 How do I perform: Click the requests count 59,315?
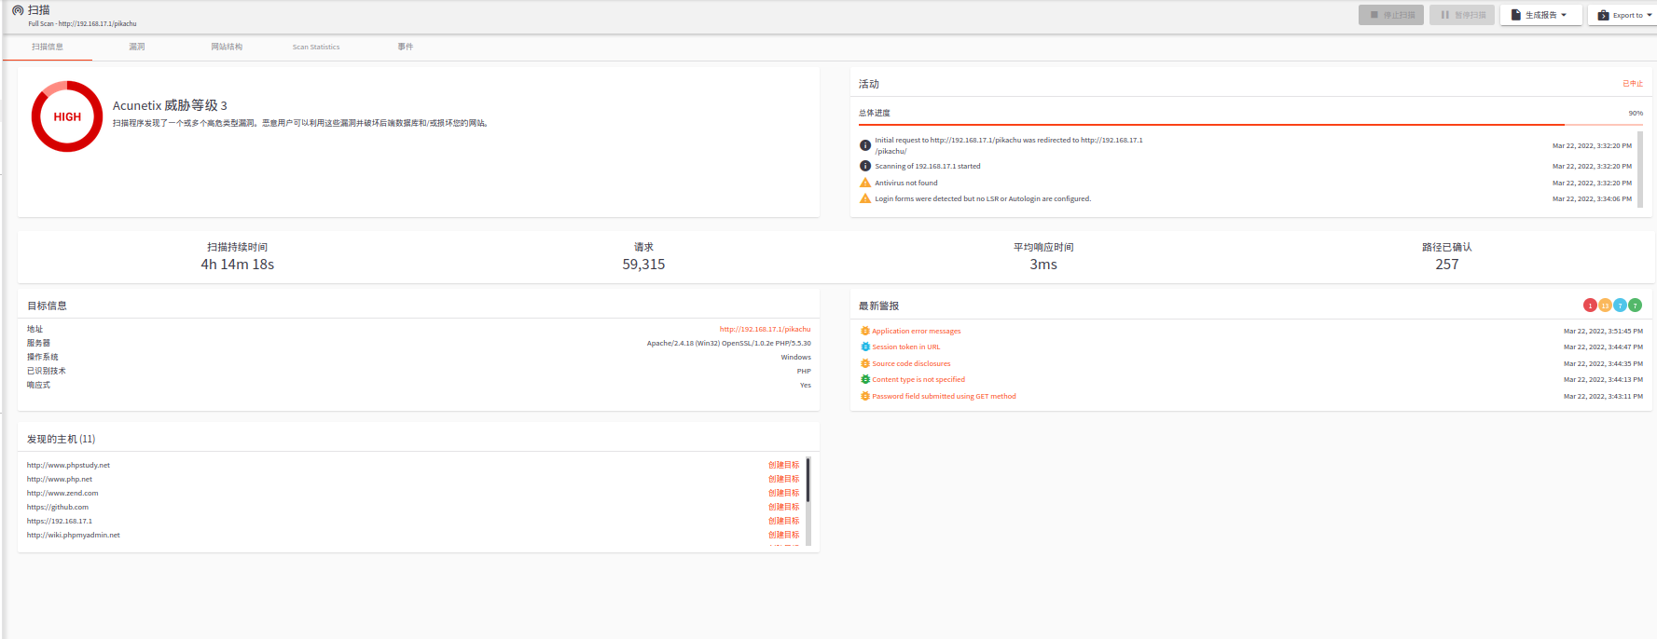pos(643,265)
